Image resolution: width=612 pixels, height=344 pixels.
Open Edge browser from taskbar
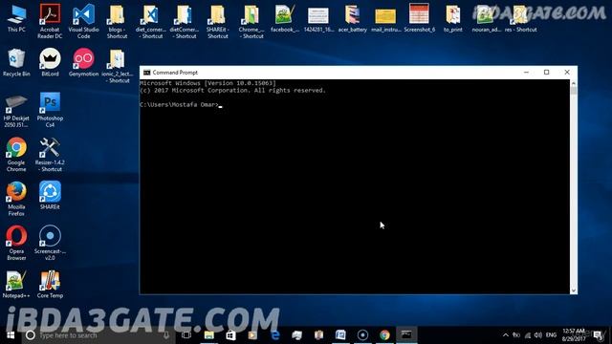(x=274, y=335)
